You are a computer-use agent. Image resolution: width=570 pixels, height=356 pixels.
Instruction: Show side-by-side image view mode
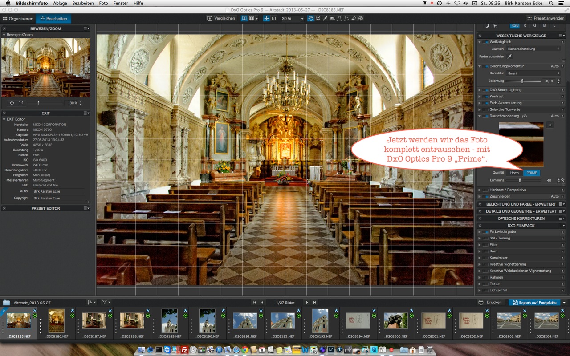tap(252, 19)
